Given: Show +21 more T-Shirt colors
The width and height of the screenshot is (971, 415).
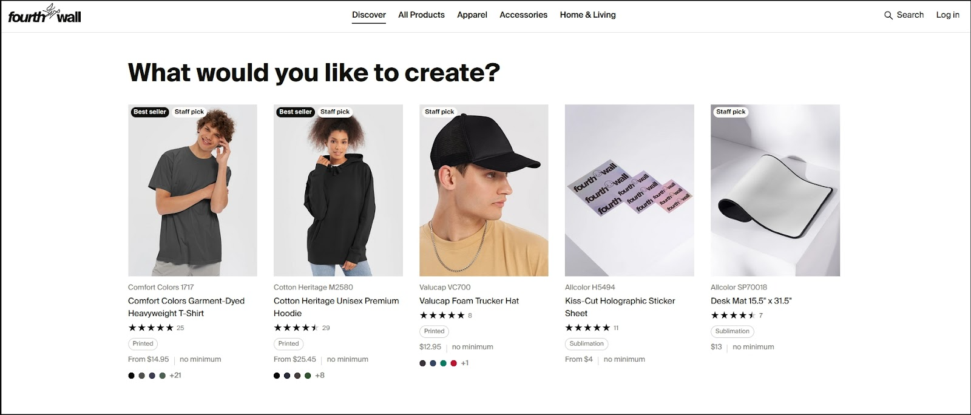Looking at the screenshot, I should [x=175, y=376].
